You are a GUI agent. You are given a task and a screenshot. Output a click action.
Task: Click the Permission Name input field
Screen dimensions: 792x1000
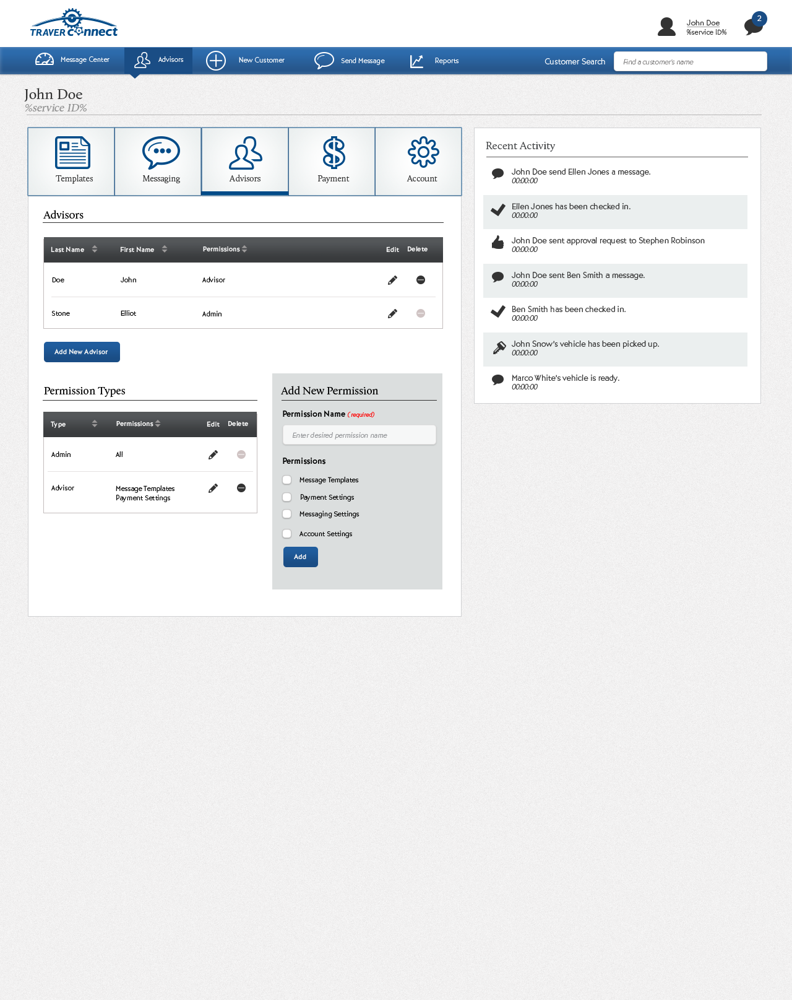click(x=359, y=435)
